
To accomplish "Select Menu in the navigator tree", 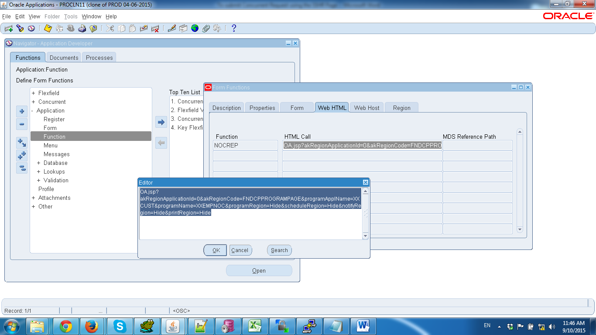I will (x=51, y=145).
